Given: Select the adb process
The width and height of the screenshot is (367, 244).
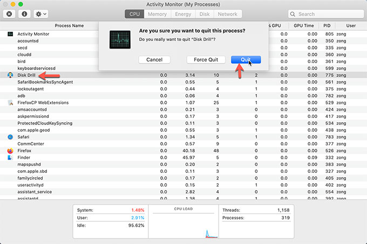Looking at the screenshot, I should (21, 96).
